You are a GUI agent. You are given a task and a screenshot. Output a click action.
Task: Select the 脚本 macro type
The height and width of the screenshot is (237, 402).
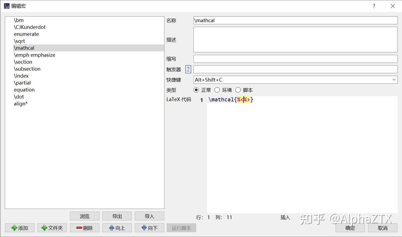tap(238, 90)
